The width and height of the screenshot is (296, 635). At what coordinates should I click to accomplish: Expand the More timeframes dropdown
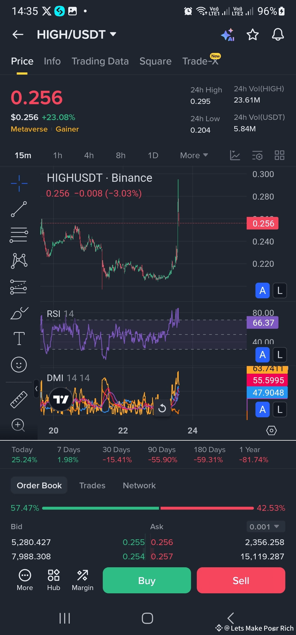194,155
